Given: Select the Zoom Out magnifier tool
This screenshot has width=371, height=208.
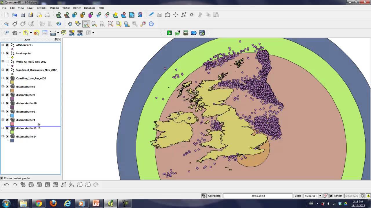Looking at the screenshot, I should click(x=94, y=24).
